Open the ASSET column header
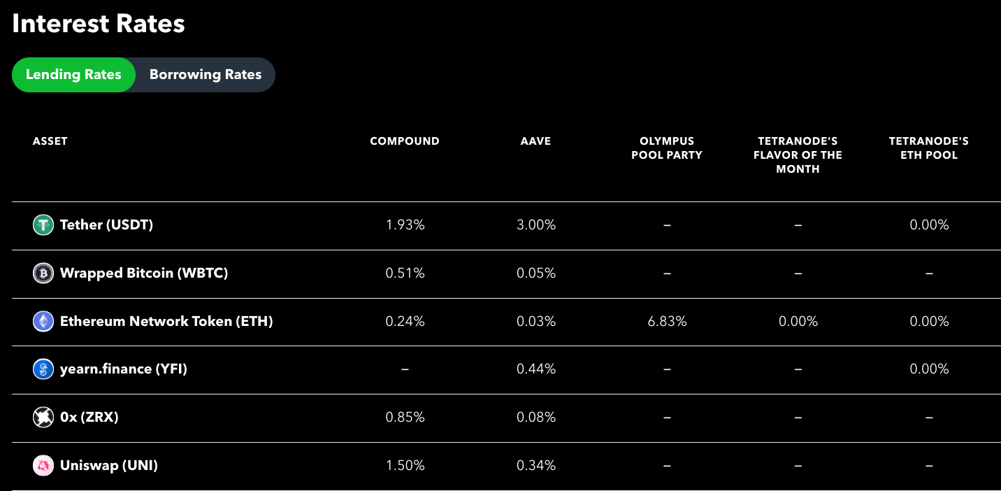The width and height of the screenshot is (1001, 491). [x=50, y=141]
